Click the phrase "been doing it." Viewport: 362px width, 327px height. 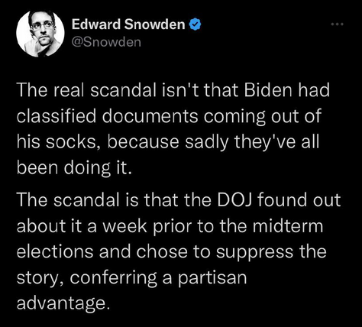tap(74, 168)
